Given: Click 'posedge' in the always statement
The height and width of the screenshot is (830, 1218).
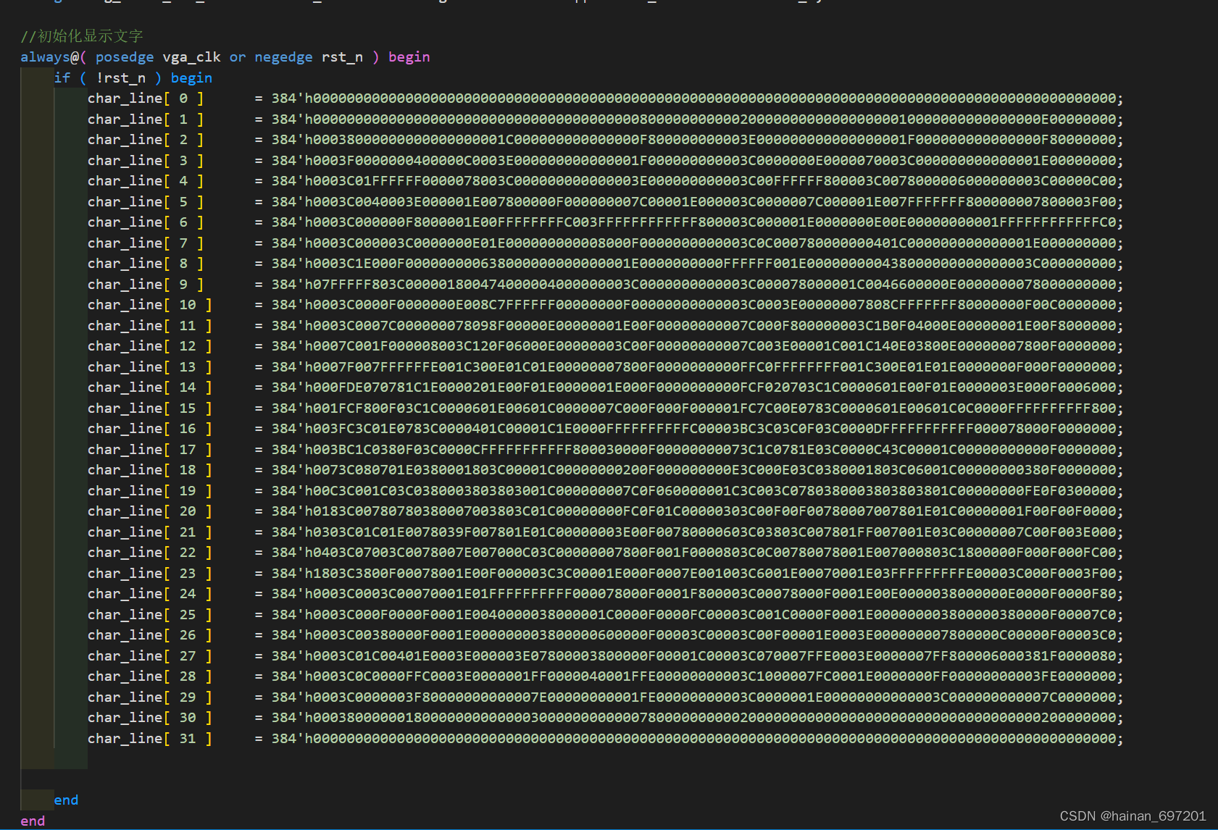Looking at the screenshot, I should [x=125, y=57].
